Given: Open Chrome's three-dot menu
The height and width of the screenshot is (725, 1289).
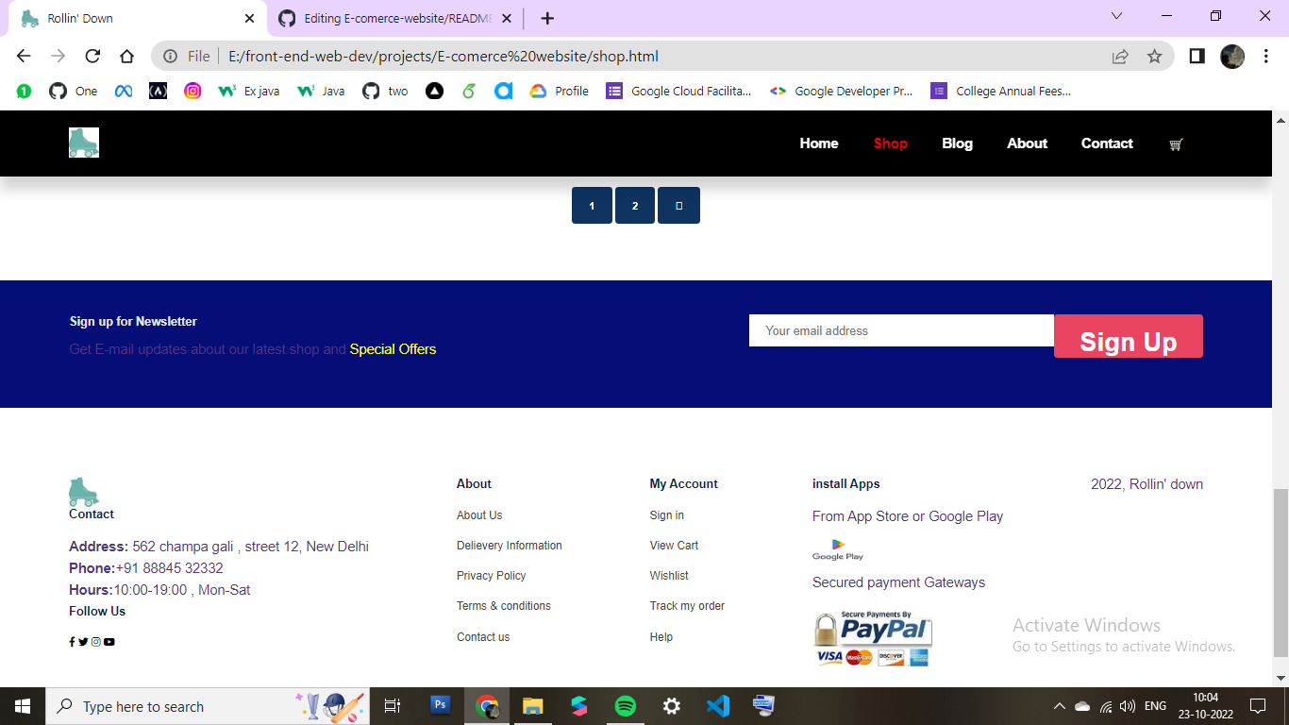Looking at the screenshot, I should (x=1266, y=57).
